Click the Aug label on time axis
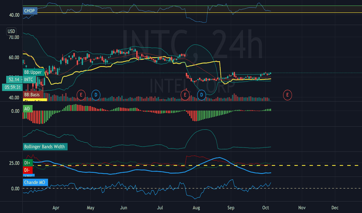Screen dimensions: 362x213 [x=196, y=208]
